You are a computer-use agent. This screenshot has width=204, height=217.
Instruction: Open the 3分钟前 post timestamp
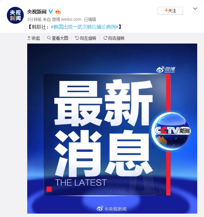(34, 19)
